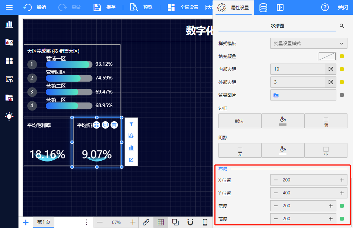
Task: Expand the shadow size option labeled 小
Action: click(326, 151)
